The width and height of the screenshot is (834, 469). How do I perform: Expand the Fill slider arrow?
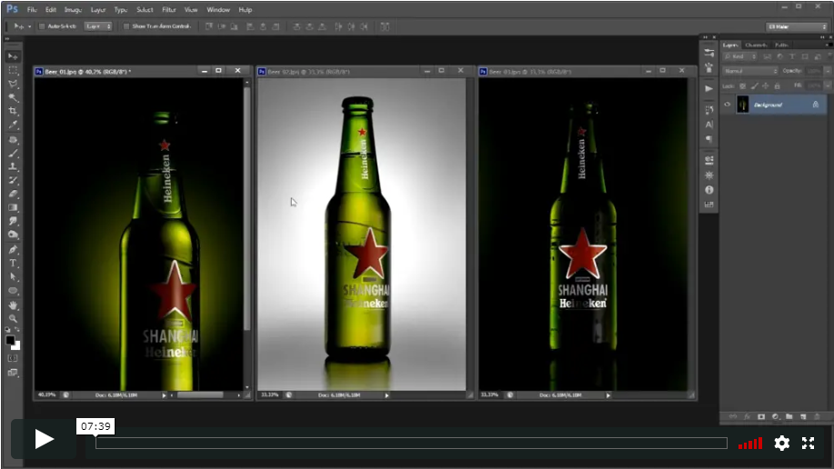pos(828,85)
